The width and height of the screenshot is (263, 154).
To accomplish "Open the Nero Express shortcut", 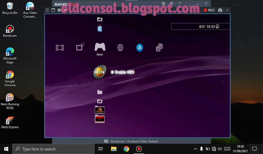I will [x=10, y=122].
